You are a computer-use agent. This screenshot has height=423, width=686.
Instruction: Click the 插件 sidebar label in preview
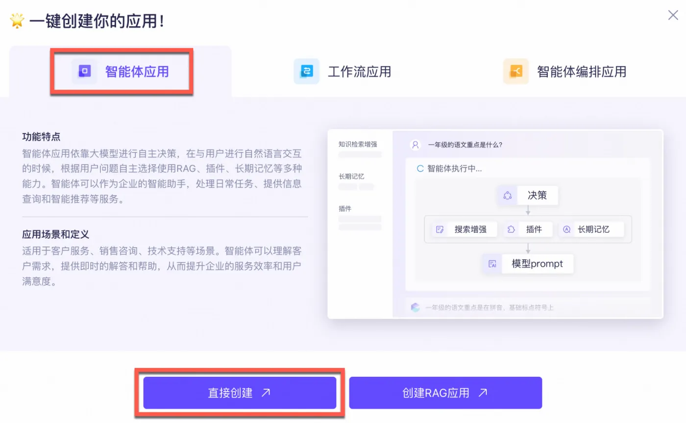pos(345,208)
